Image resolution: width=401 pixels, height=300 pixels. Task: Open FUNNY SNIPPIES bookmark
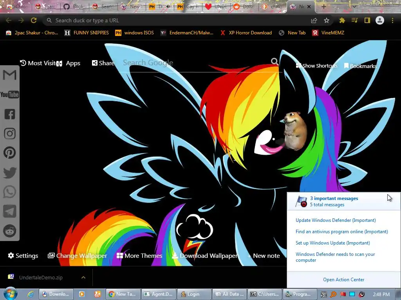click(x=87, y=33)
